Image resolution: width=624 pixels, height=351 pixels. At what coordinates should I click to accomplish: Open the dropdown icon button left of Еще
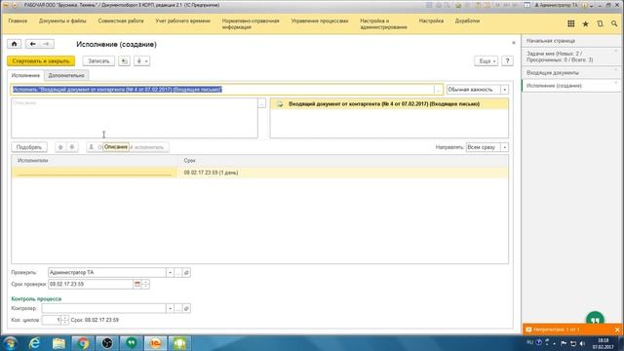click(141, 60)
